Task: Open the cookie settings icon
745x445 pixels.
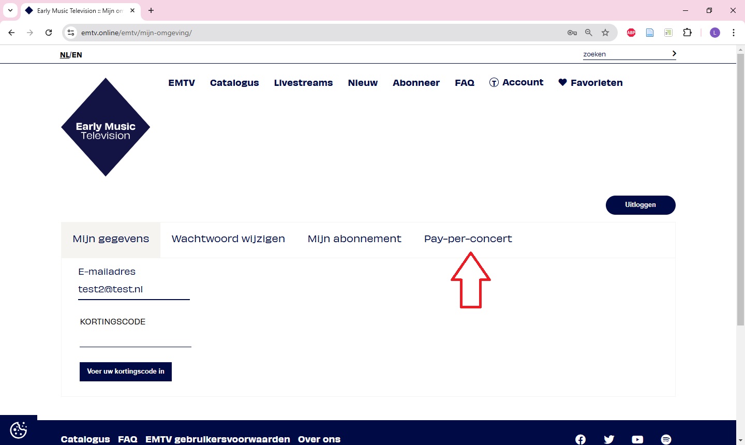Action: pos(19,430)
